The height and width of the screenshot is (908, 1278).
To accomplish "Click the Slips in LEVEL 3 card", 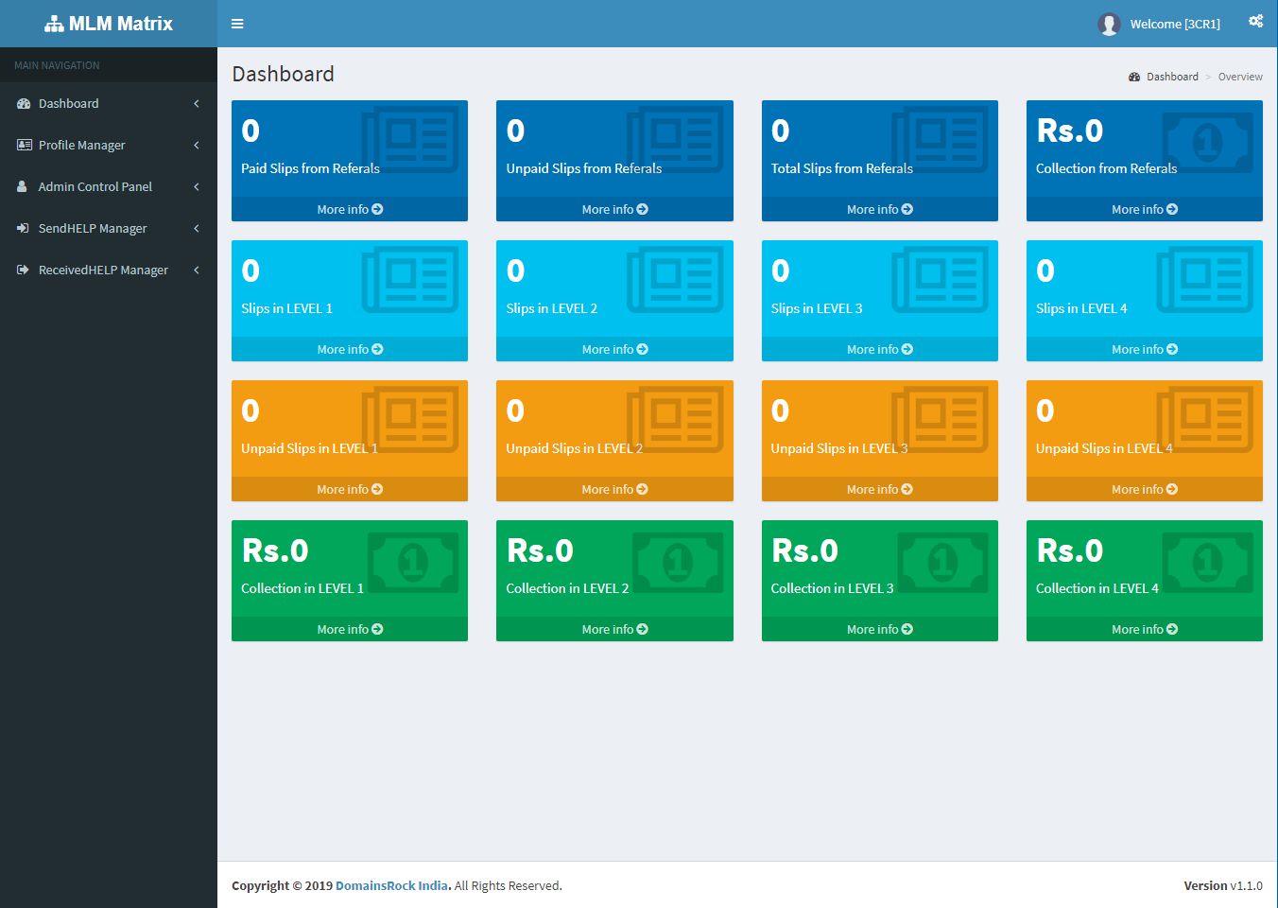I will (x=879, y=288).
